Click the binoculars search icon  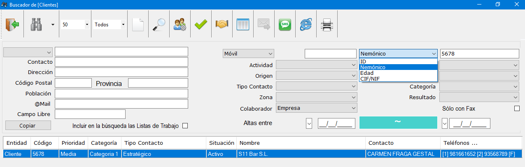37,25
